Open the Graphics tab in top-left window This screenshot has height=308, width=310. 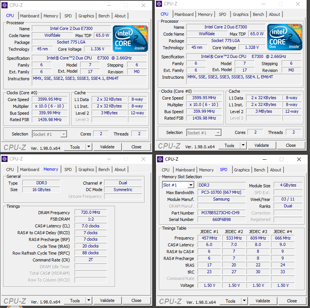pyautogui.click(x=86, y=16)
